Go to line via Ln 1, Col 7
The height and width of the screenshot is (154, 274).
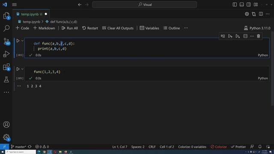click(120, 147)
